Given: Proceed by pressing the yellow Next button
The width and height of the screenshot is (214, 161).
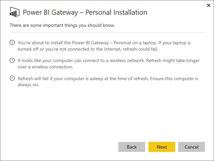Looking at the screenshot, I should [162, 147].
